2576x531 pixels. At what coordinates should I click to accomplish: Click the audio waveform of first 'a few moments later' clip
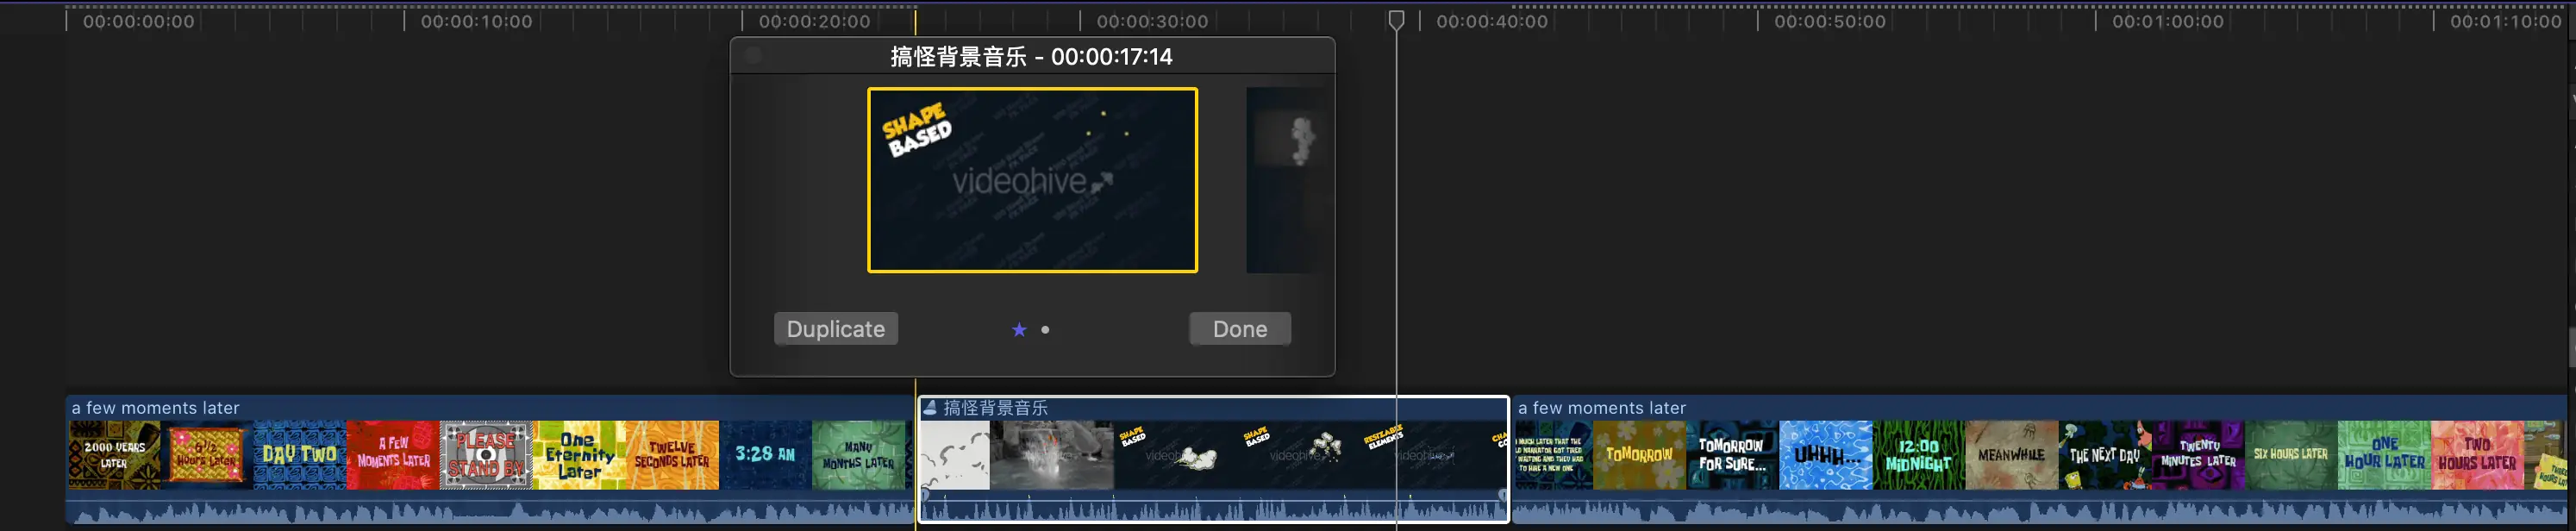pyautogui.click(x=490, y=513)
